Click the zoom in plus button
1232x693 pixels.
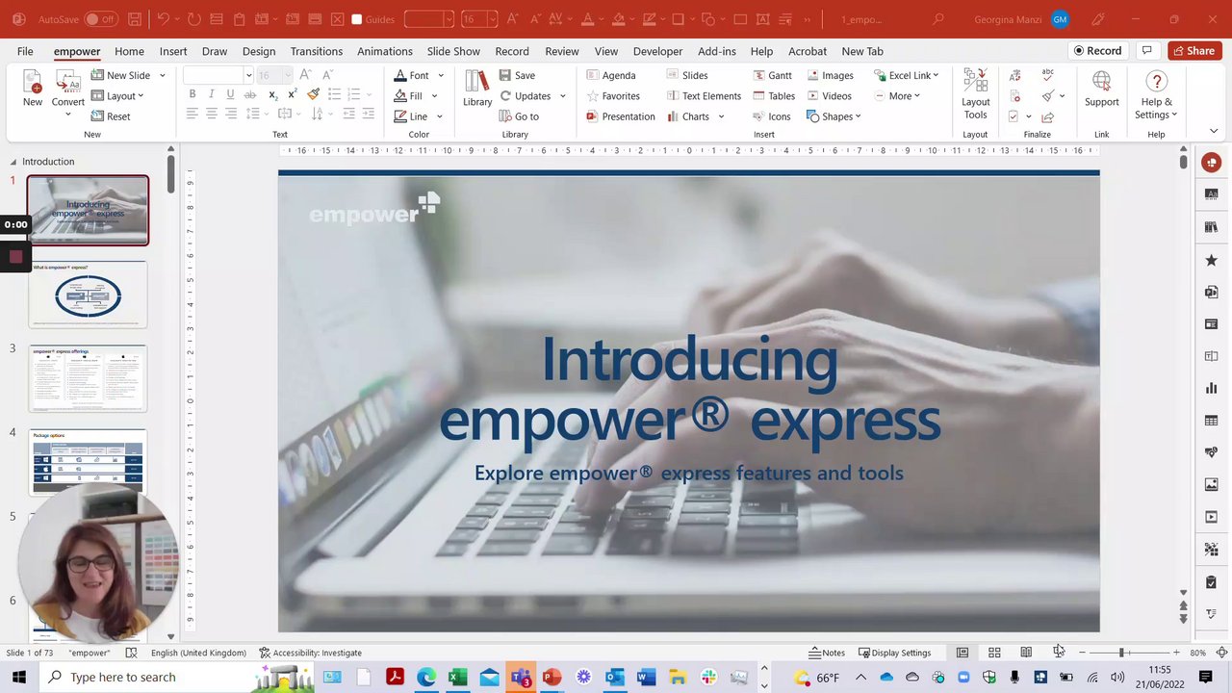click(1176, 653)
